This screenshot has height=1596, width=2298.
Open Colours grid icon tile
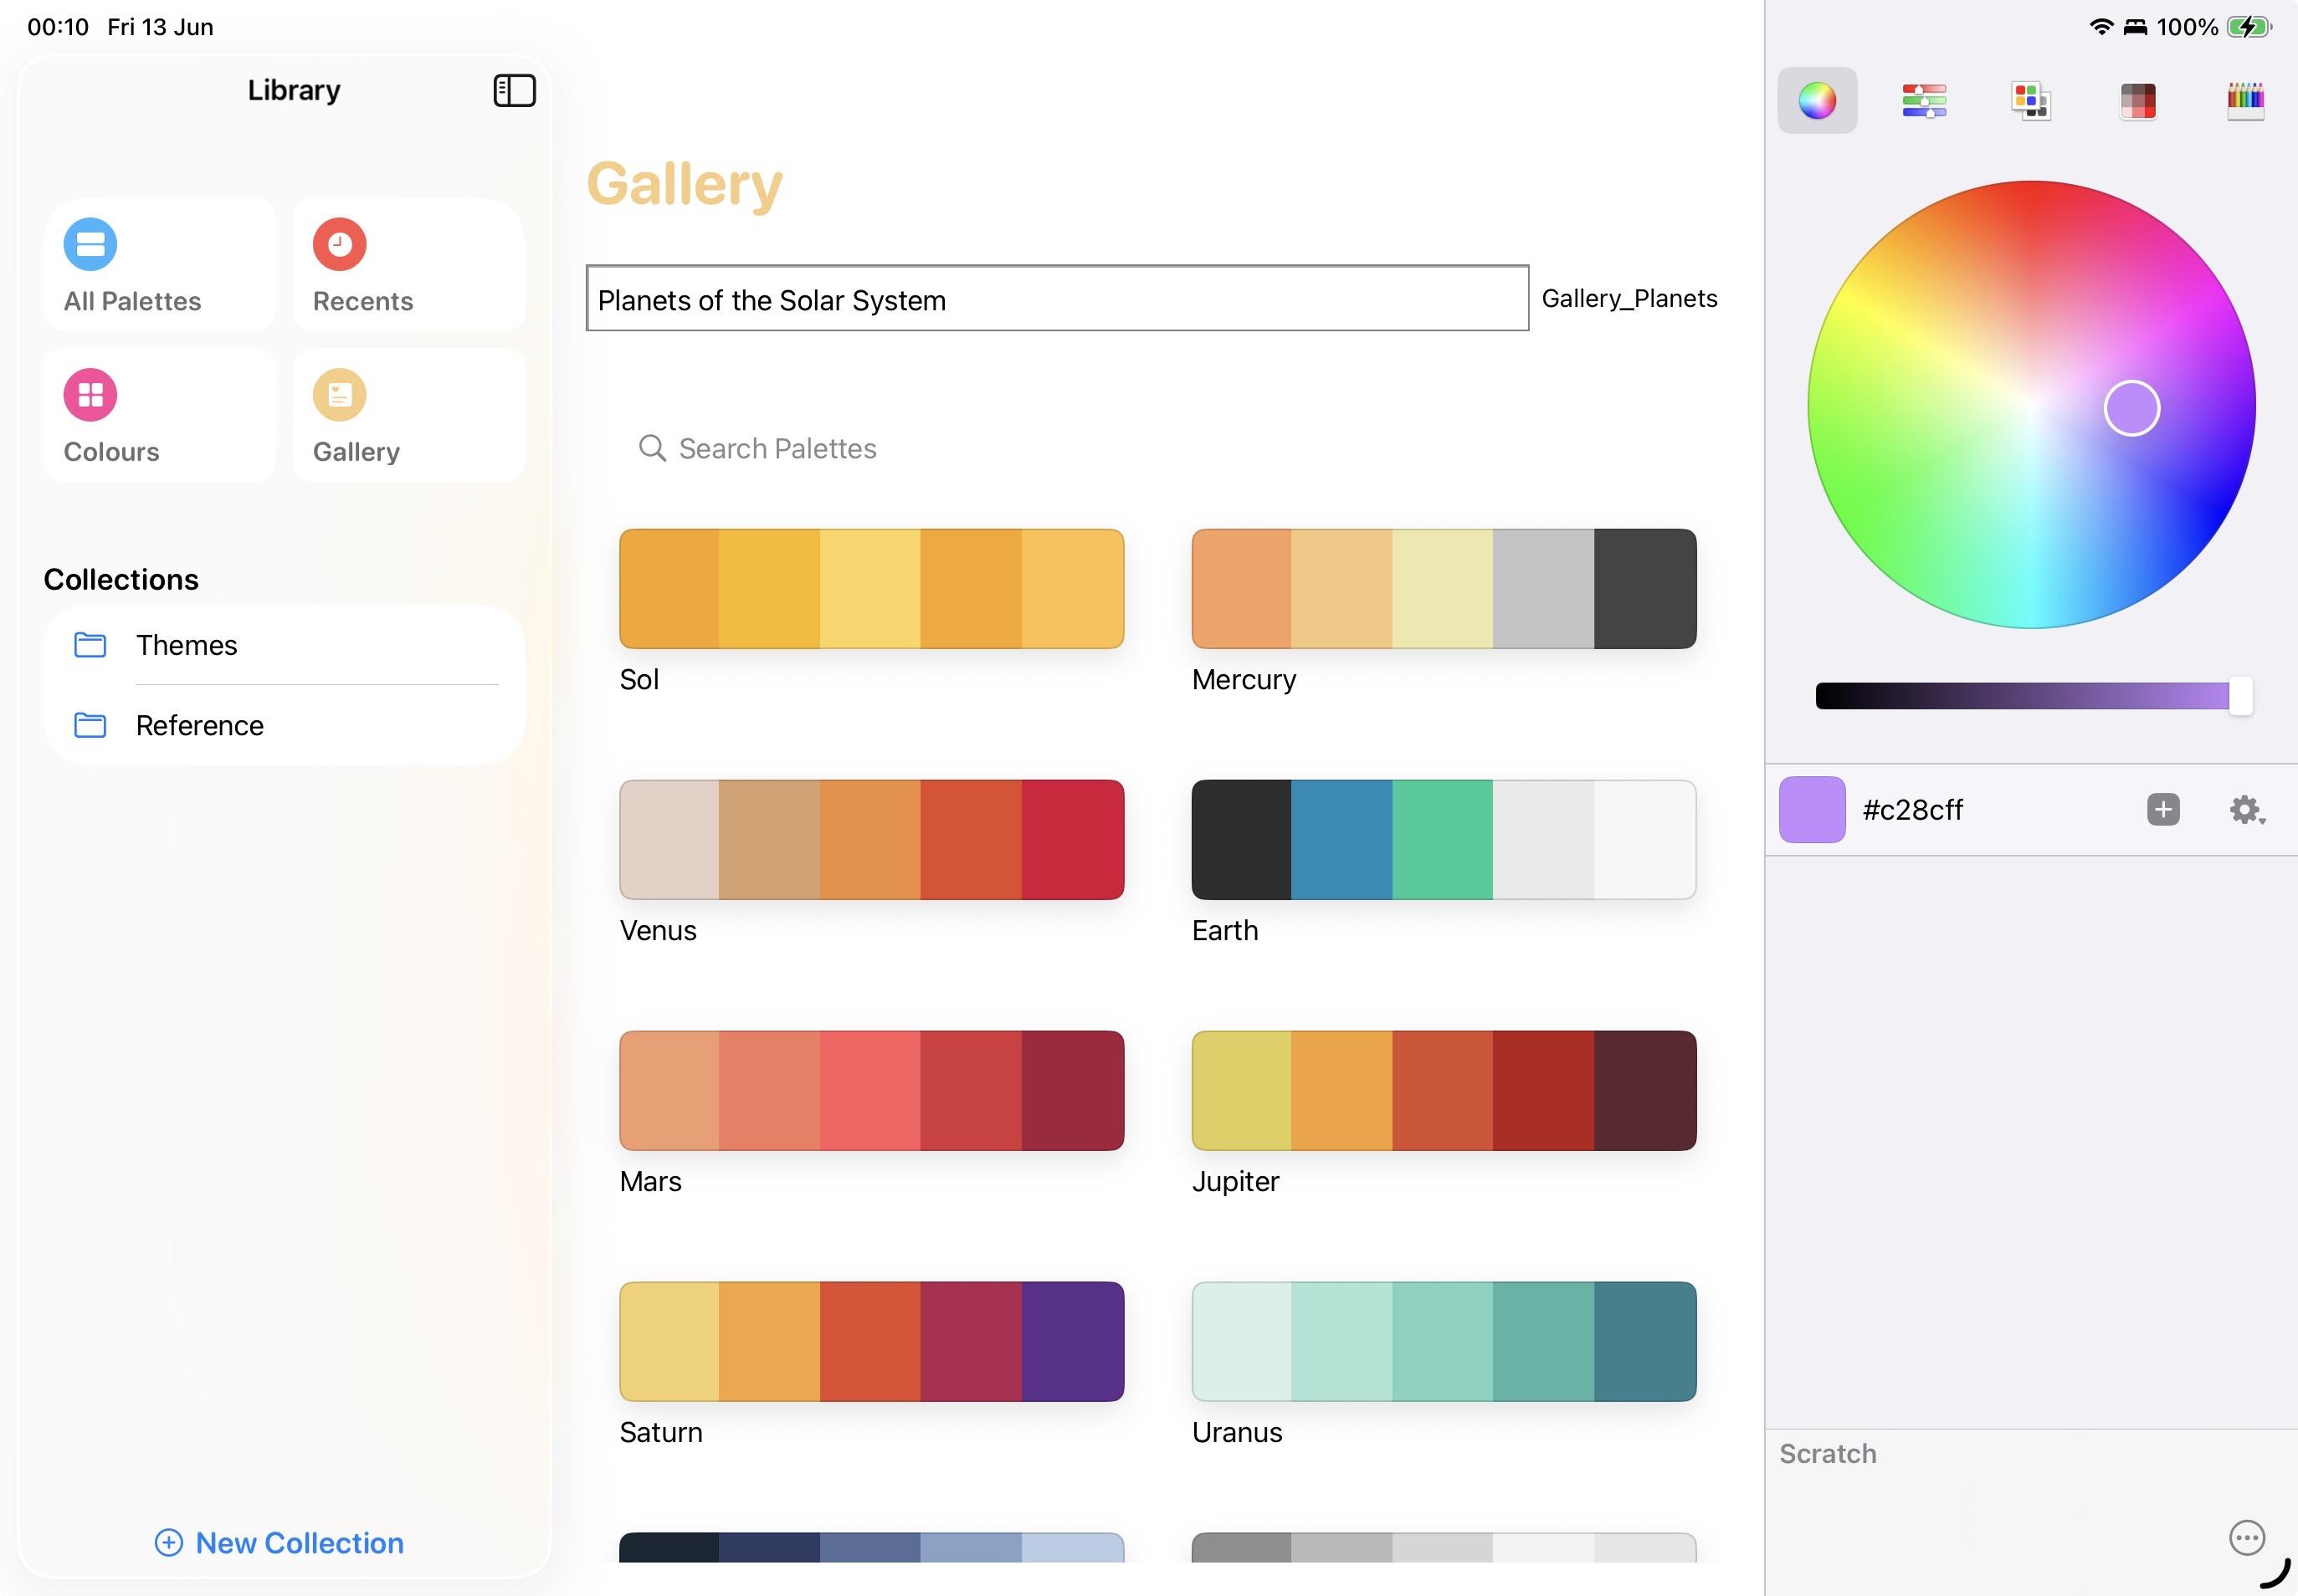pyautogui.click(x=159, y=415)
